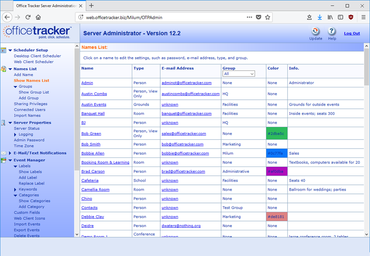
Task: Open Firefox hamburger menu
Action: click(363, 17)
